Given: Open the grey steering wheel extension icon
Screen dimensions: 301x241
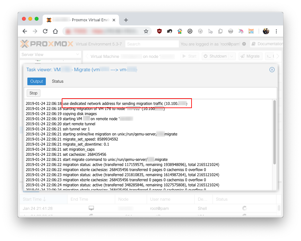Looking at the screenshot, I should click(200, 31).
